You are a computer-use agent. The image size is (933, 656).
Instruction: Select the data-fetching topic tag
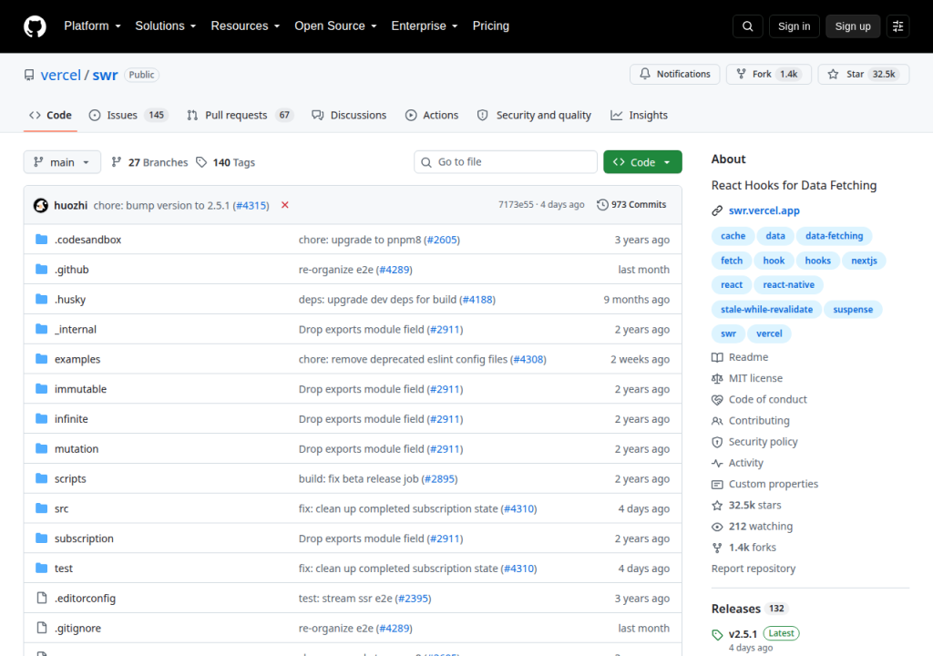click(x=835, y=236)
